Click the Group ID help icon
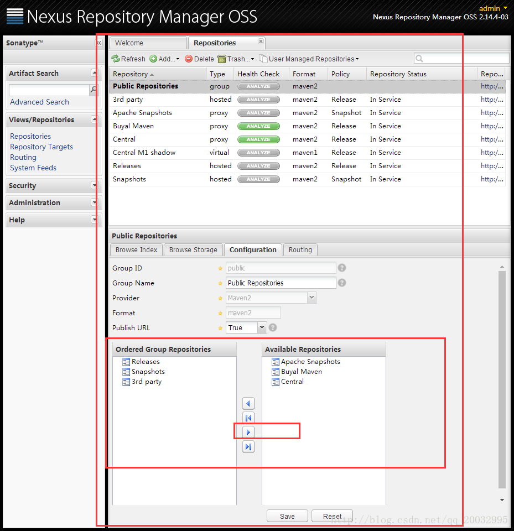 click(342, 268)
